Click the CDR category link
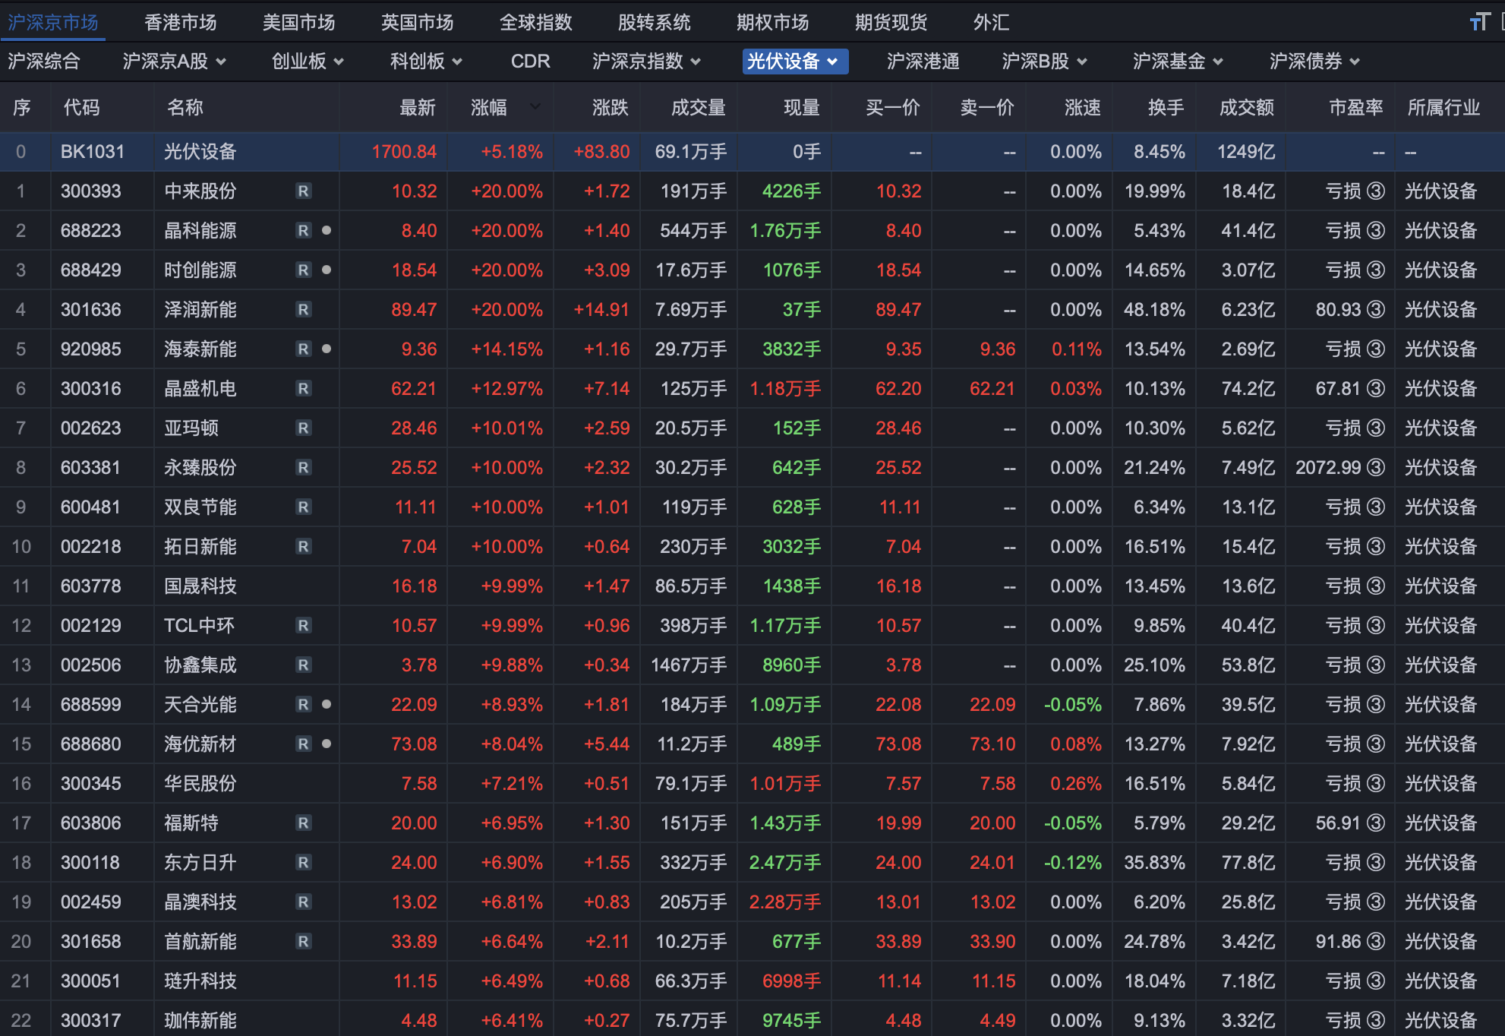The height and width of the screenshot is (1036, 1505). coord(530,62)
